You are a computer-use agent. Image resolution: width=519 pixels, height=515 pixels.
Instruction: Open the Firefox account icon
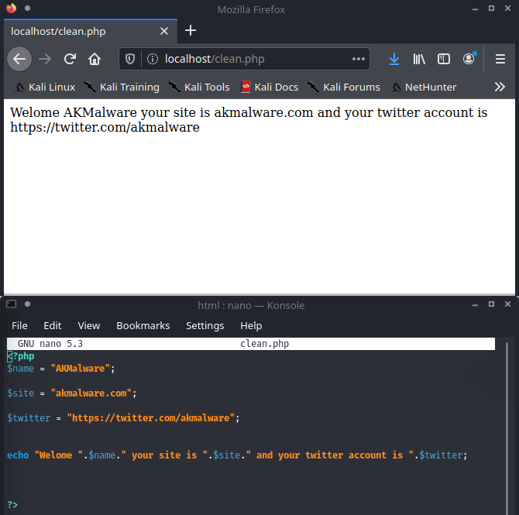click(469, 59)
